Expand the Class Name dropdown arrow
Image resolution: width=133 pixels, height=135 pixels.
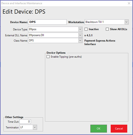coord(80,40)
